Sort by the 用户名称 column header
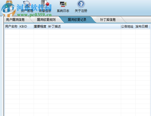151x116 pixels. pyautogui.click(x=12, y=27)
